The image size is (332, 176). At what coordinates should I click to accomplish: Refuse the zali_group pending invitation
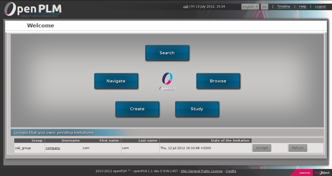(298, 148)
